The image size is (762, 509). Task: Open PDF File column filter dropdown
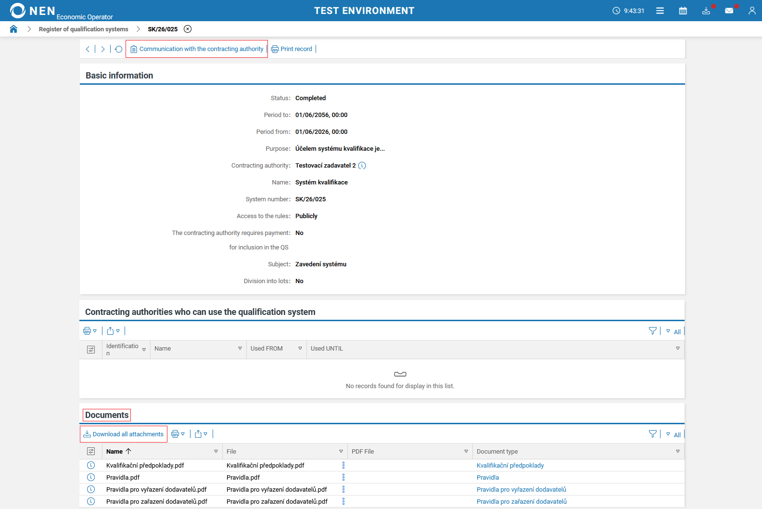coord(466,451)
